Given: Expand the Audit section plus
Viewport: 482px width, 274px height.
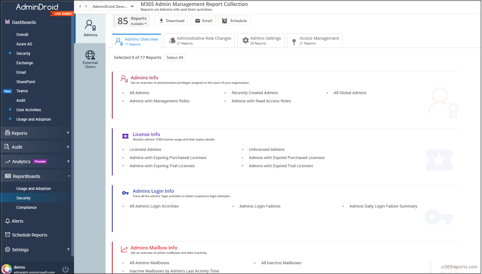Looking at the screenshot, I should pyautogui.click(x=68, y=147).
